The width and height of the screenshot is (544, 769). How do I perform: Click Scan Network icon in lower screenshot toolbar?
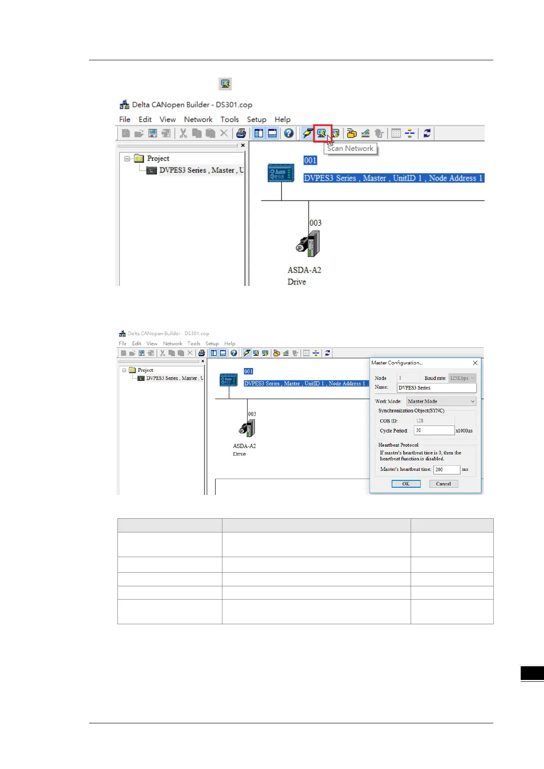pyautogui.click(x=256, y=353)
